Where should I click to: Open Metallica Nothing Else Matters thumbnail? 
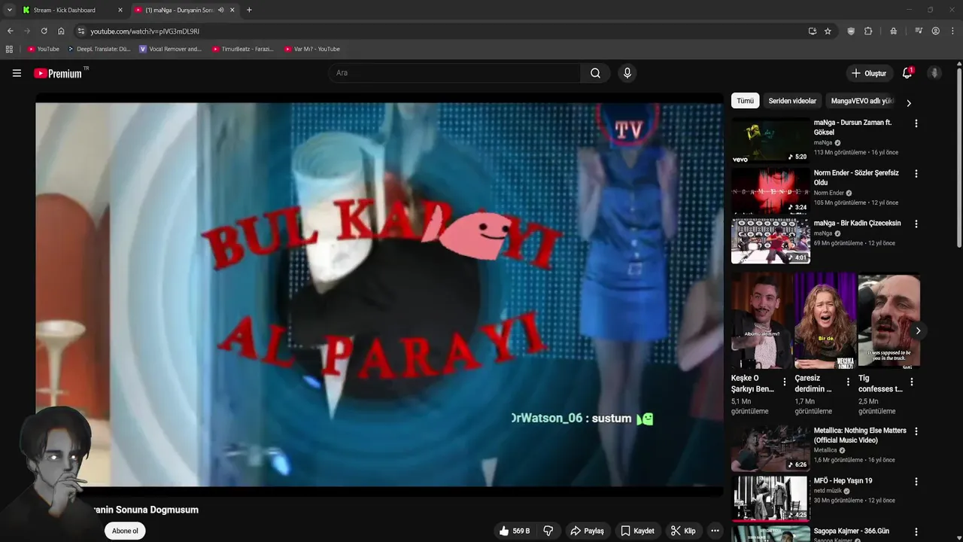pos(770,449)
